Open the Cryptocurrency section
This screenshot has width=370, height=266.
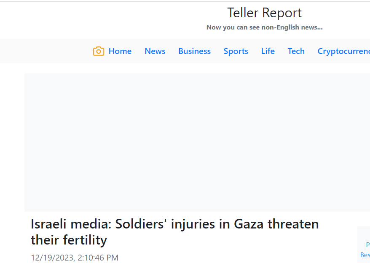[343, 51]
